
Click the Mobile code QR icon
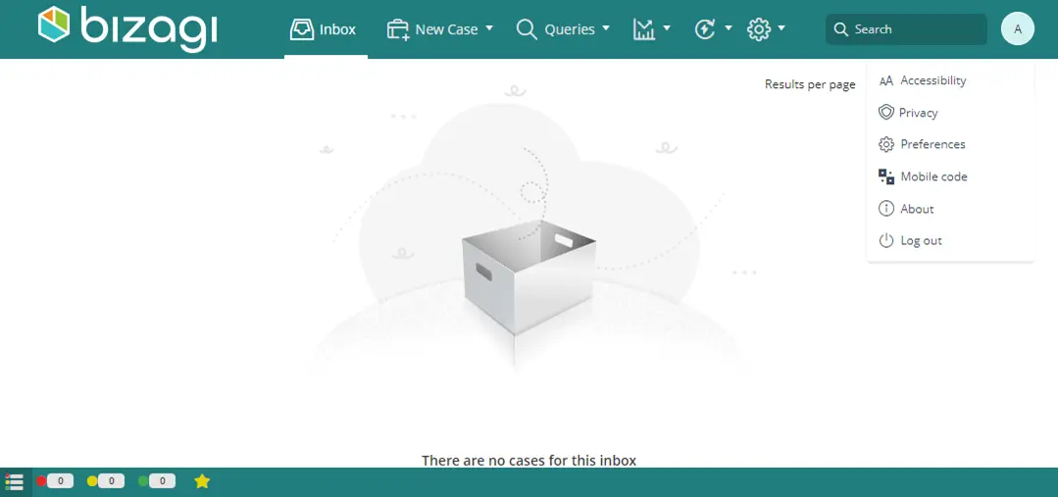[886, 176]
